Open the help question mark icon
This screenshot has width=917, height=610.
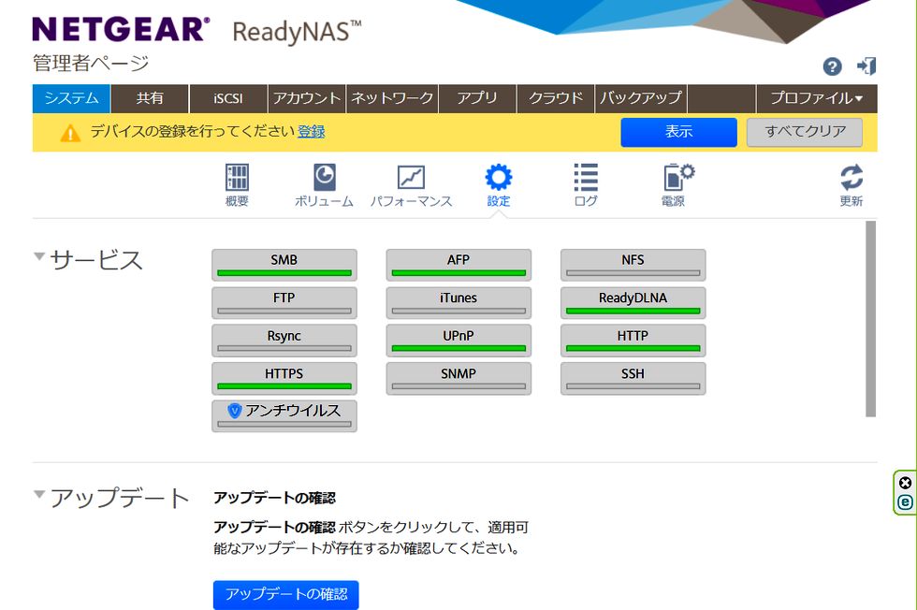832,66
